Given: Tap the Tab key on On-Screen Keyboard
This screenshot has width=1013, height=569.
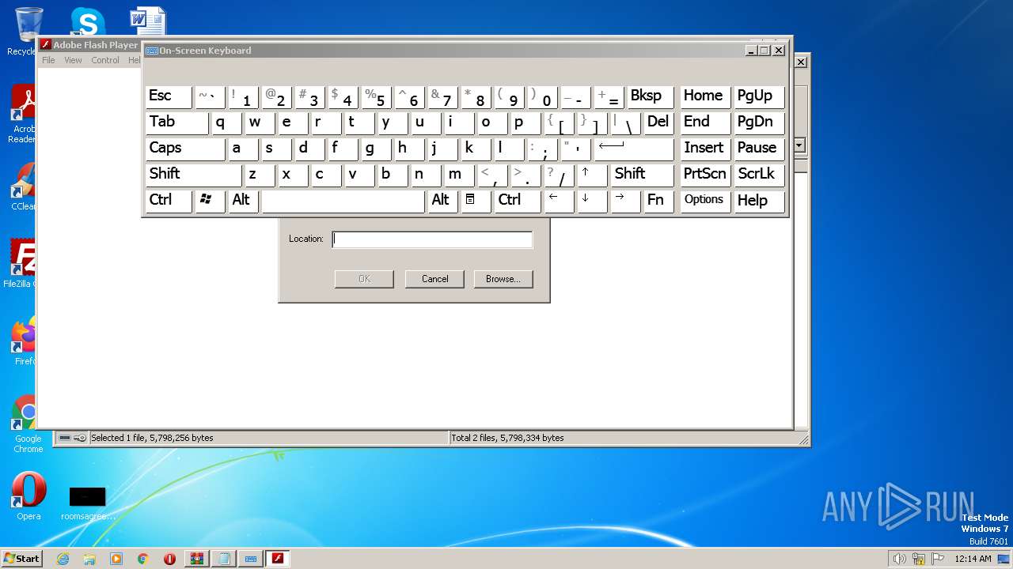Looking at the screenshot, I should [x=177, y=122].
